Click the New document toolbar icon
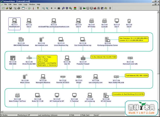Screen dimensions: 160x117 pos(3,8)
